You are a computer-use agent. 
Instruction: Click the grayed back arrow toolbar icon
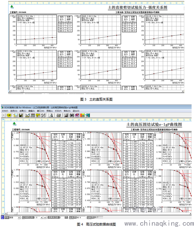[x=4, y=115]
